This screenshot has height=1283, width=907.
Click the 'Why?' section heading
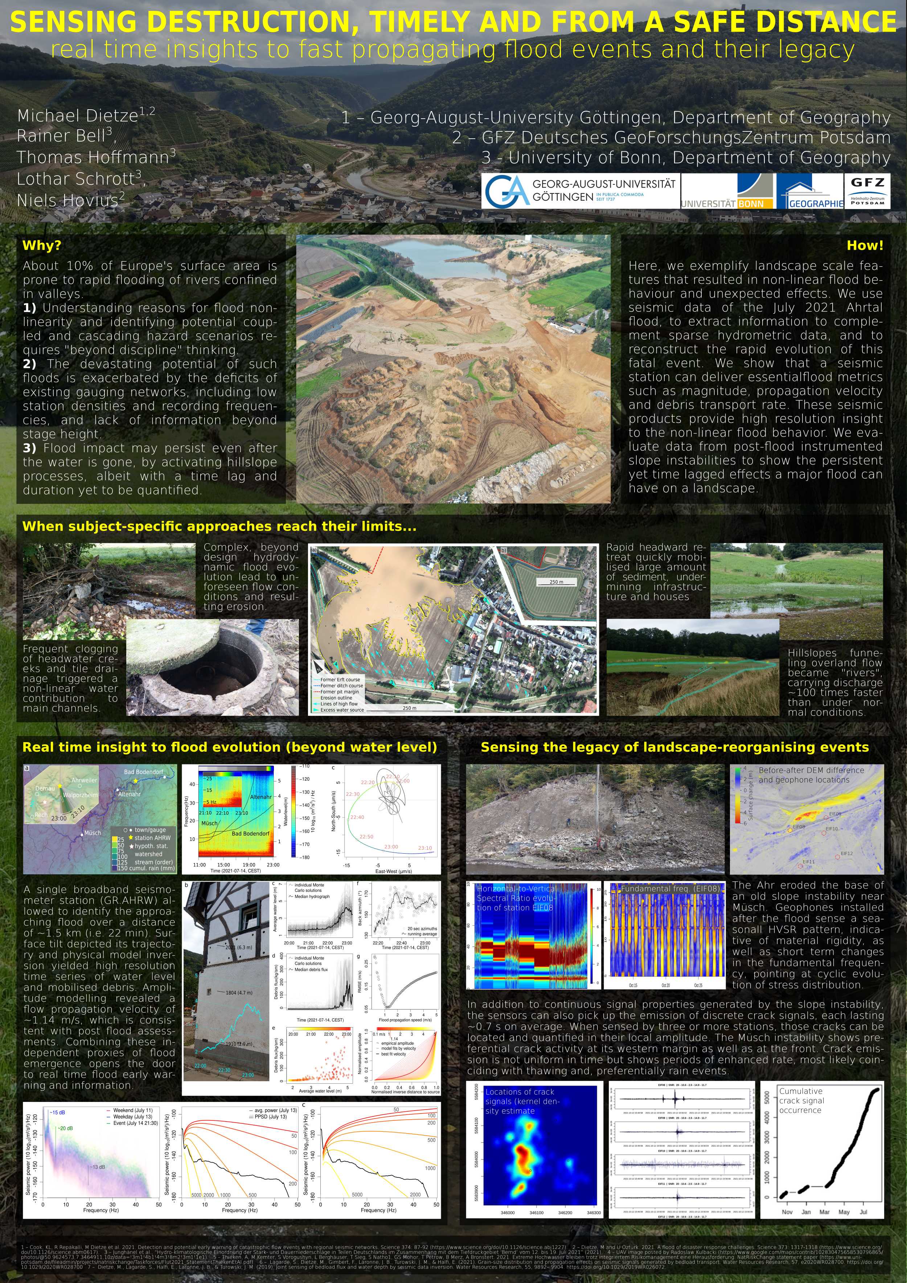[41, 245]
